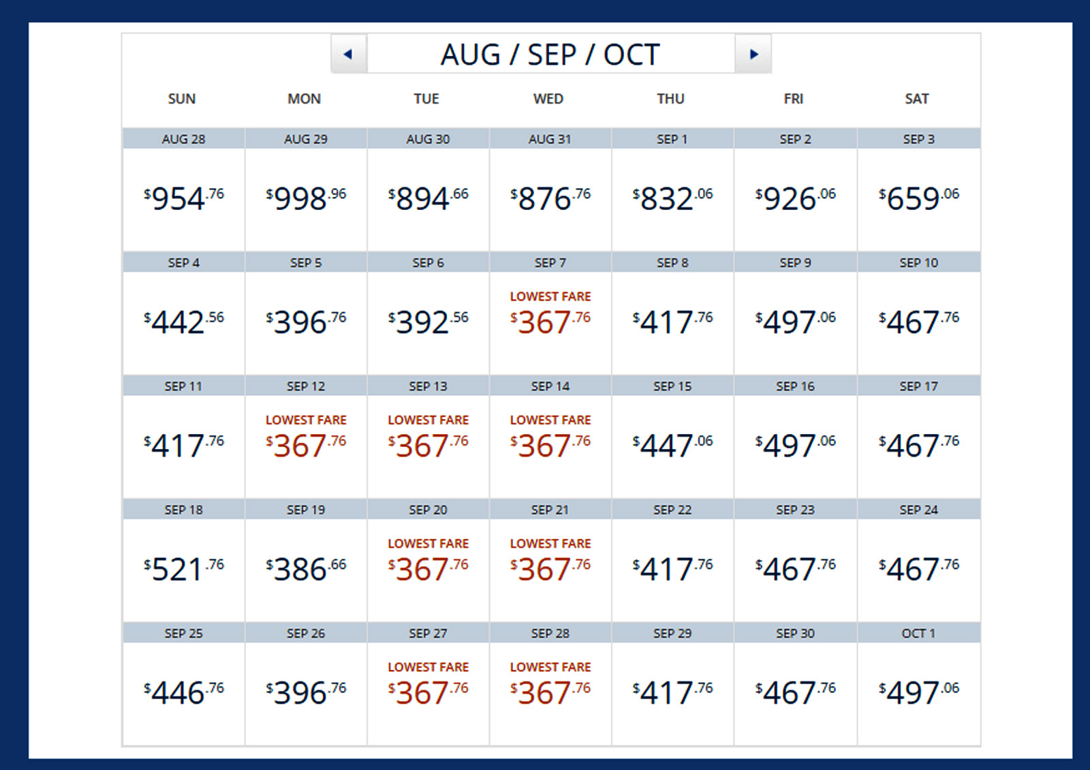The width and height of the screenshot is (1090, 770).
Task: Click the next month arrow
Action: 753,54
